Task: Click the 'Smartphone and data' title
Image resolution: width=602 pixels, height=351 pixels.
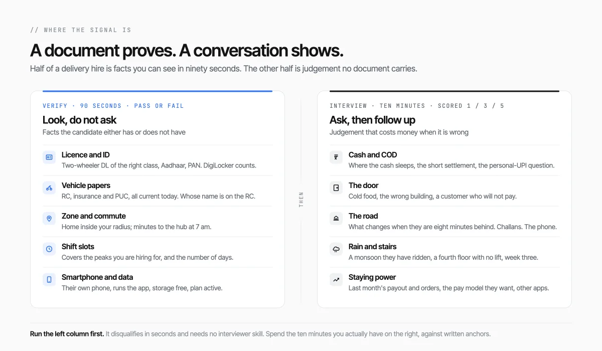Action: point(97,277)
